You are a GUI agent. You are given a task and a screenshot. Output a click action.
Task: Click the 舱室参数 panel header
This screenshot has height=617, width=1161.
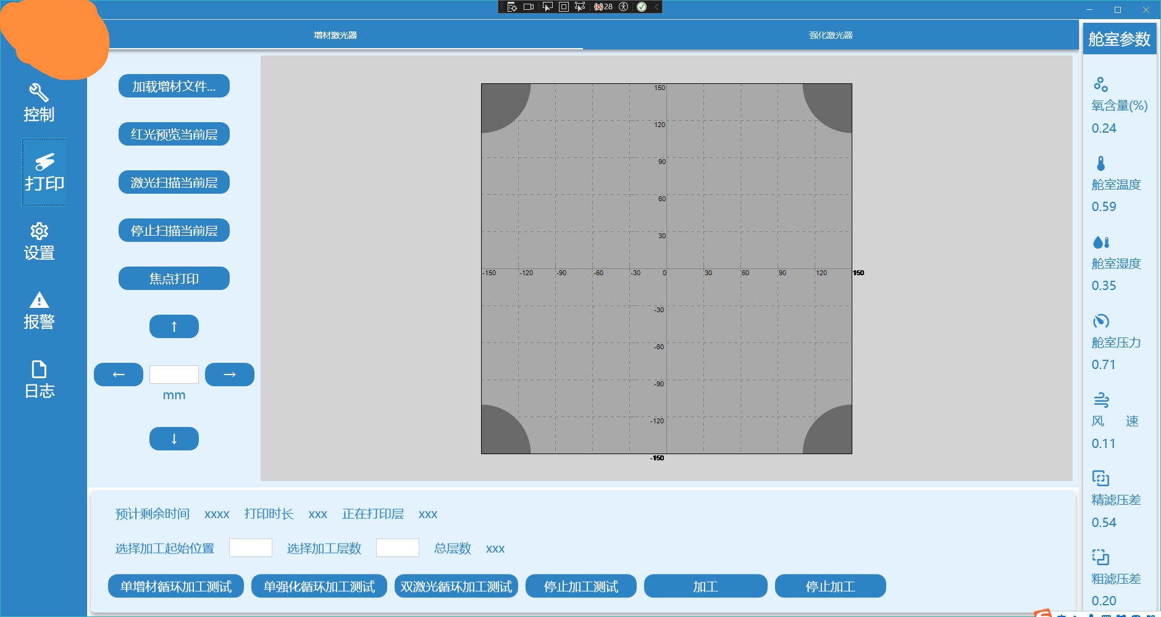tap(1119, 39)
